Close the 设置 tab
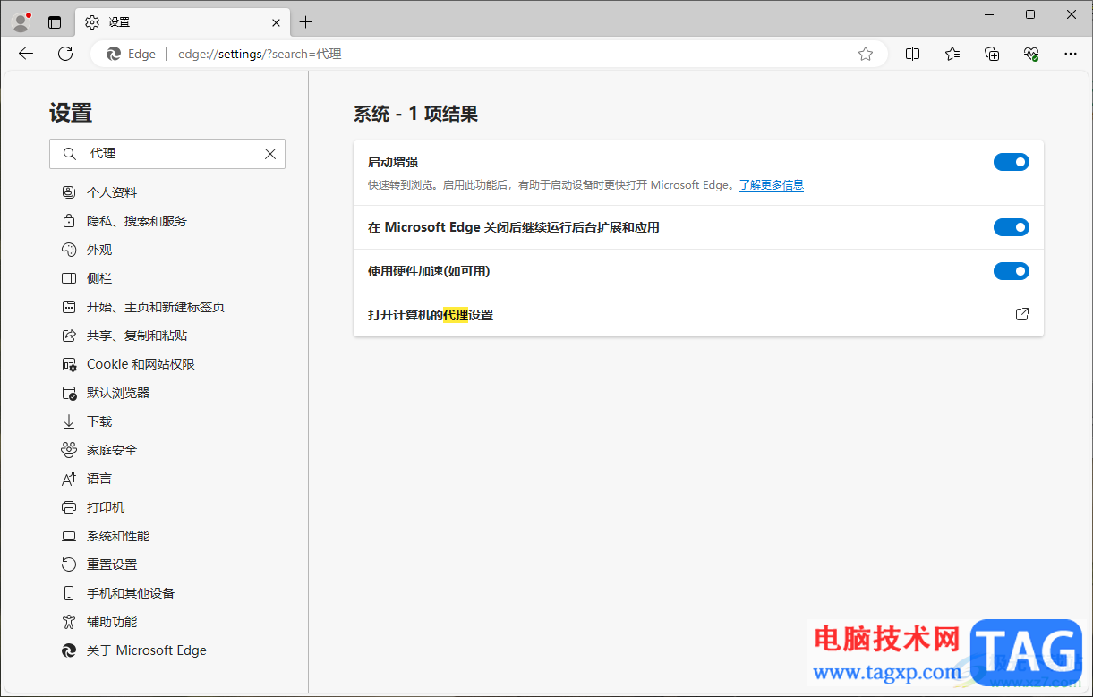This screenshot has width=1093, height=697. coord(277,22)
